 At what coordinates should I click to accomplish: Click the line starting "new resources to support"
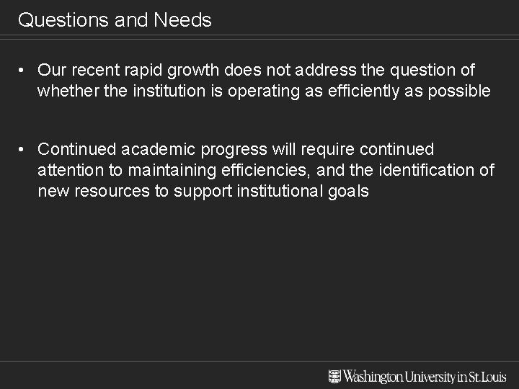pyautogui.click(x=203, y=192)
